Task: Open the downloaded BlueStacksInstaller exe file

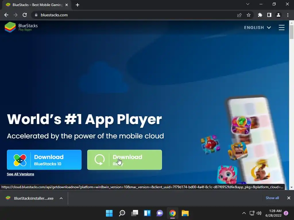Action: pyautogui.click(x=34, y=198)
